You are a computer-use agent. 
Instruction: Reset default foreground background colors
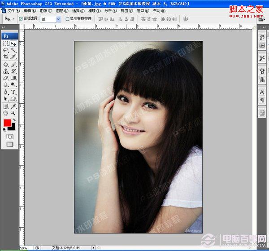tap(4, 130)
